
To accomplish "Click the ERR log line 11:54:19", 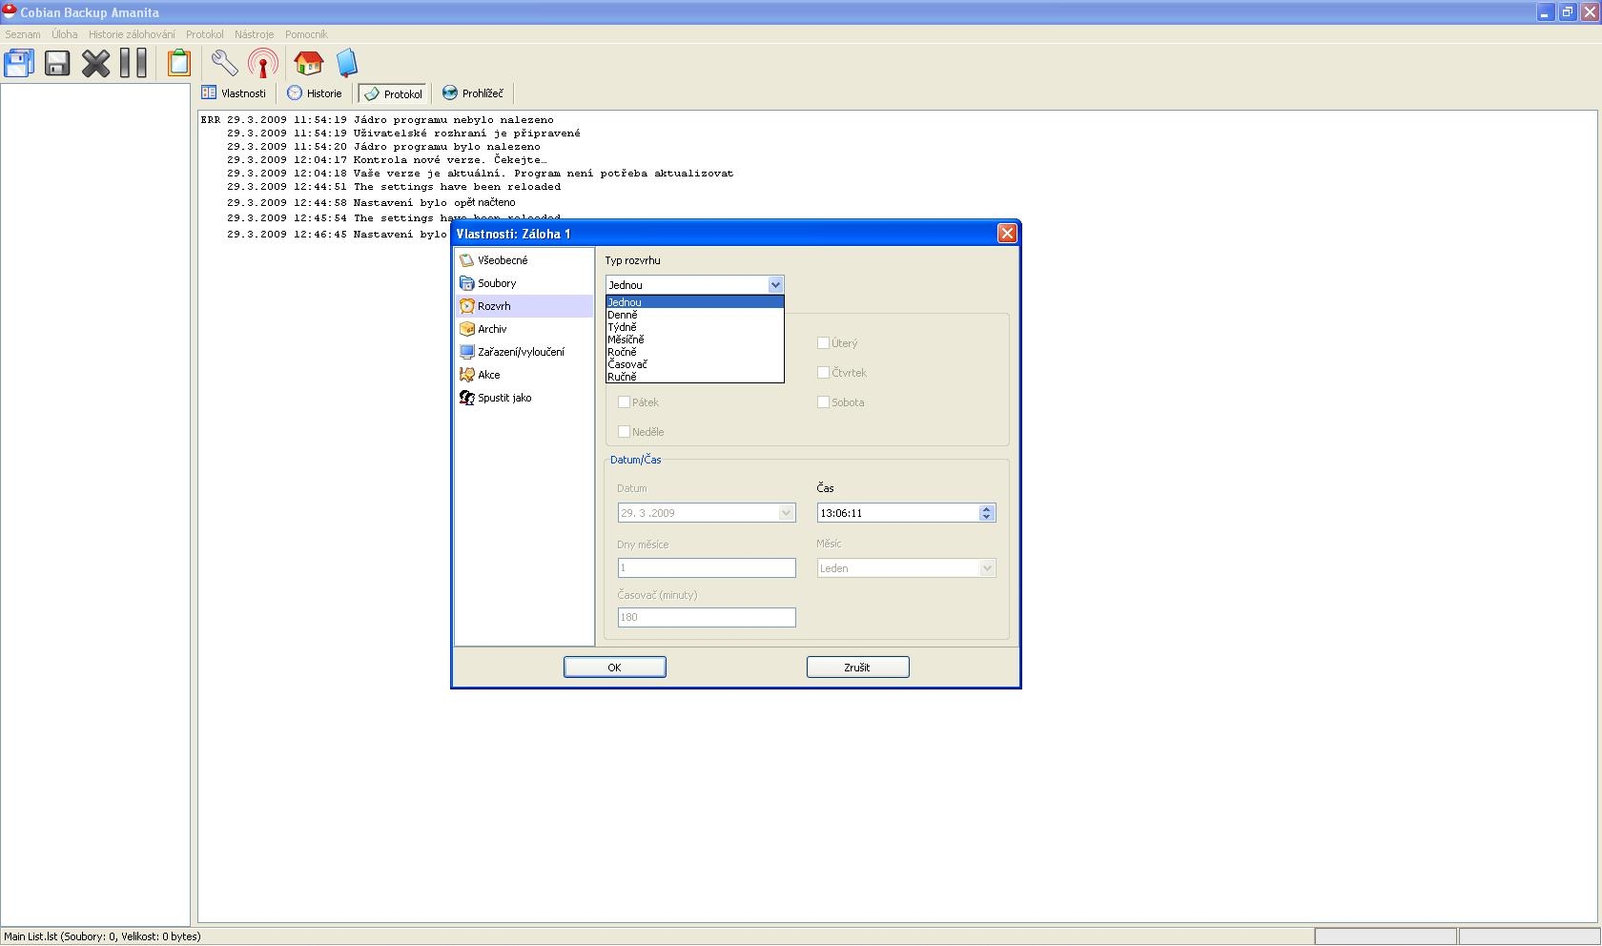I will [377, 119].
